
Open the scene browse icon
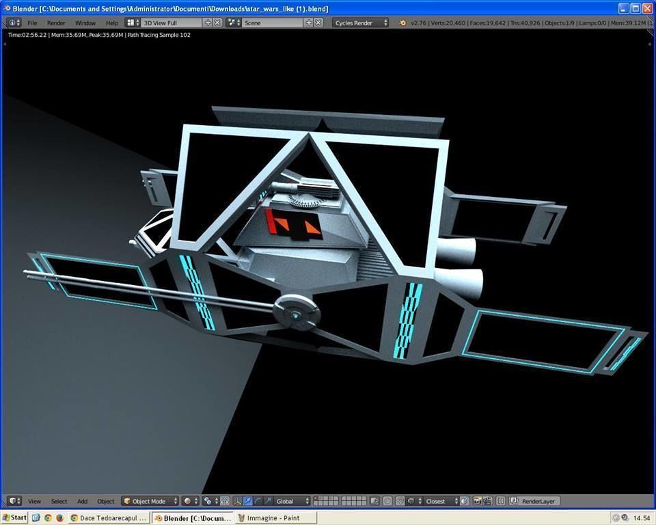coord(234,23)
